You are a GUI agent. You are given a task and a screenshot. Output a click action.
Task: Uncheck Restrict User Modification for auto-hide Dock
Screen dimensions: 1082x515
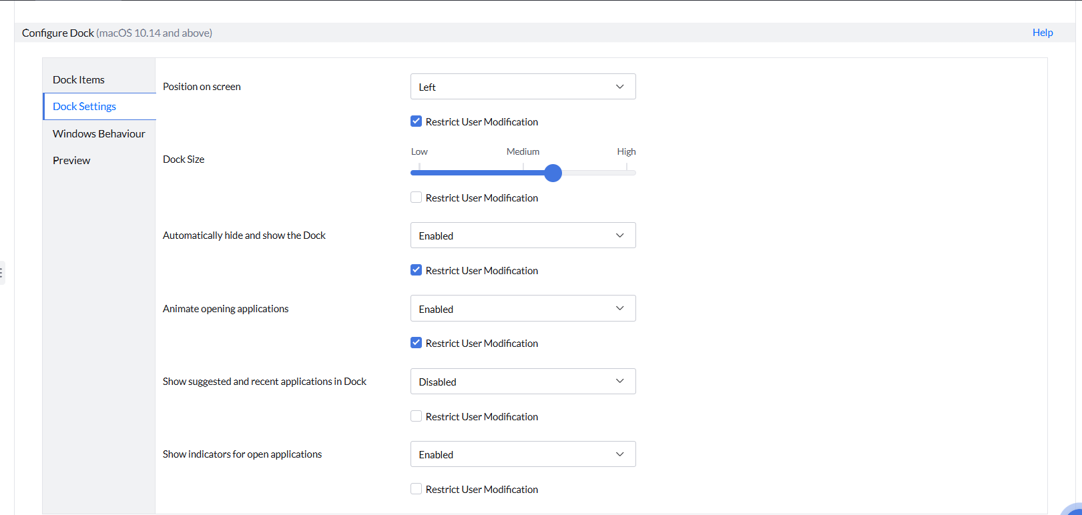tap(417, 270)
